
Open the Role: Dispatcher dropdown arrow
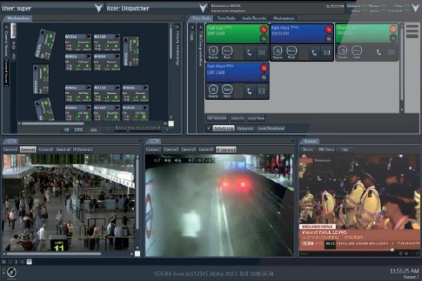click(203, 8)
